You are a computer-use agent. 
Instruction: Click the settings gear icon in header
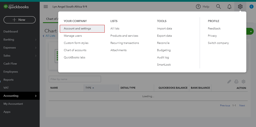tap(240, 7)
